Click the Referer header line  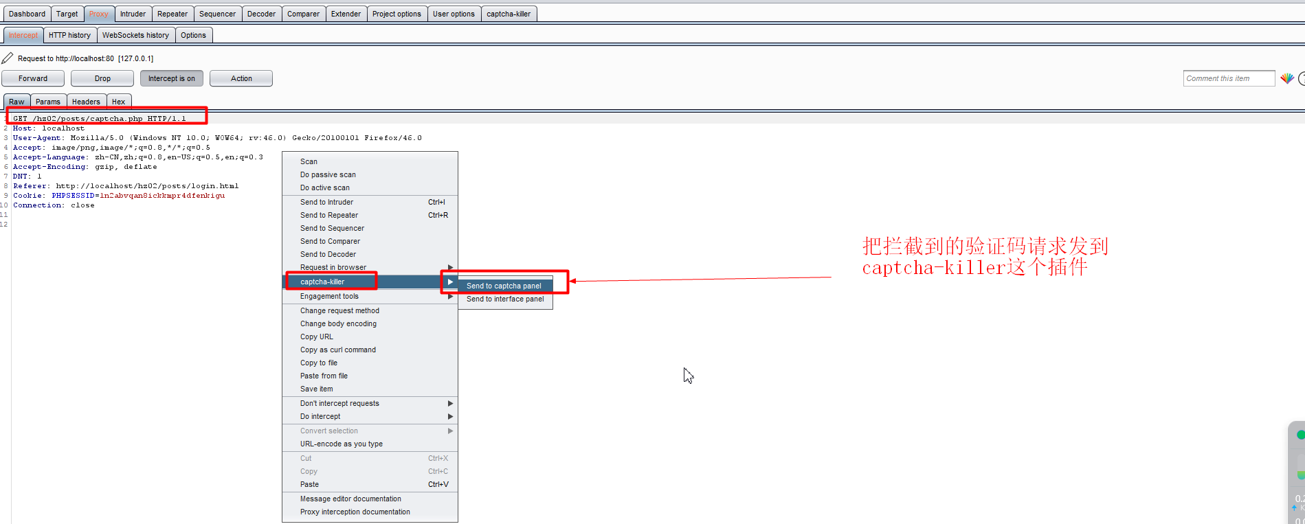pos(126,186)
